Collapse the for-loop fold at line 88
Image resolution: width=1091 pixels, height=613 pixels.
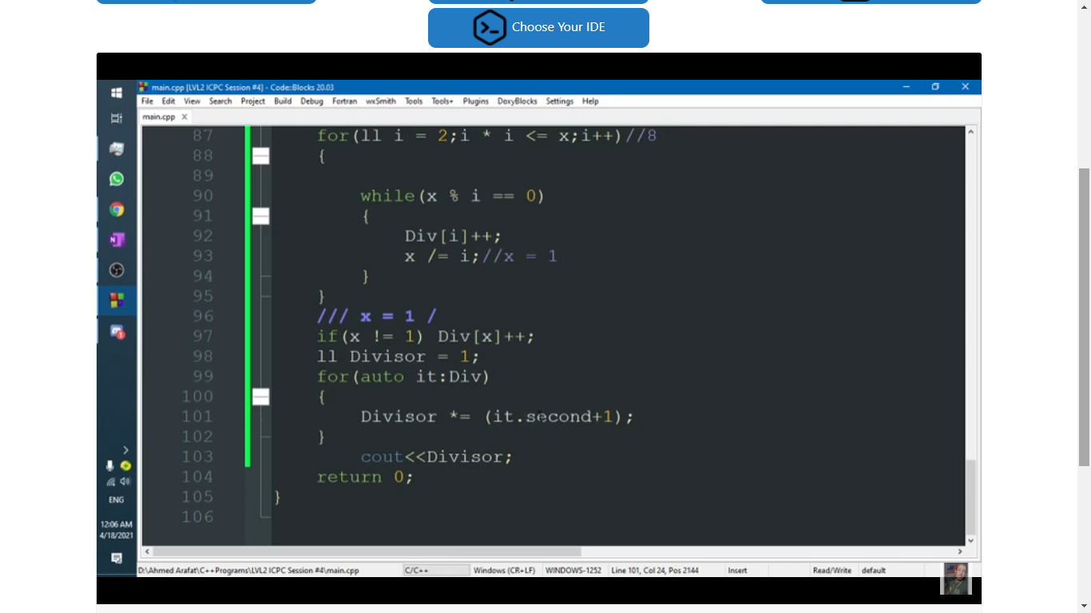click(x=260, y=156)
